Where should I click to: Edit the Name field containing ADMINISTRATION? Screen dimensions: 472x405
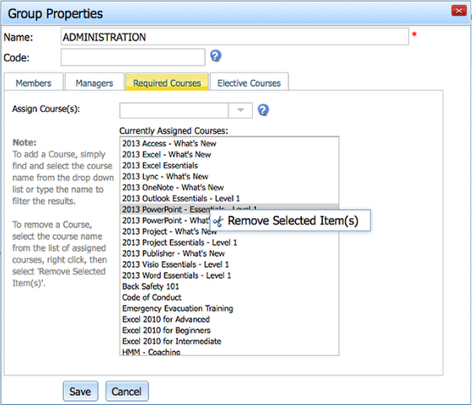point(234,37)
